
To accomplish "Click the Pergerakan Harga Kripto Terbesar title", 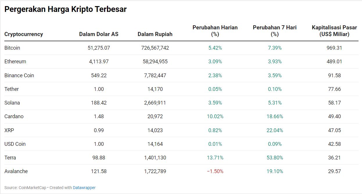I will 65,9.
